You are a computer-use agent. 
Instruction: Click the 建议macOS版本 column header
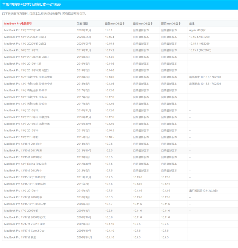[171, 24]
